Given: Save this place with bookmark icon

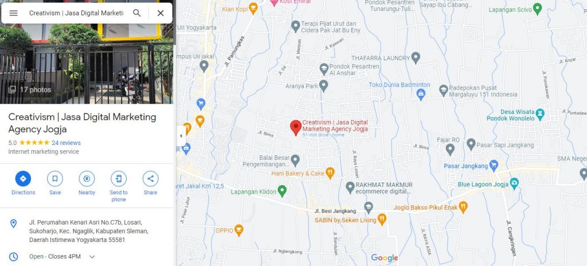Looking at the screenshot, I should pyautogui.click(x=55, y=179).
